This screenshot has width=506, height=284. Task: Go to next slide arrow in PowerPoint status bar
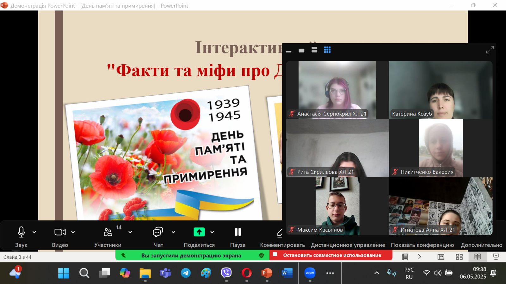coord(420,257)
